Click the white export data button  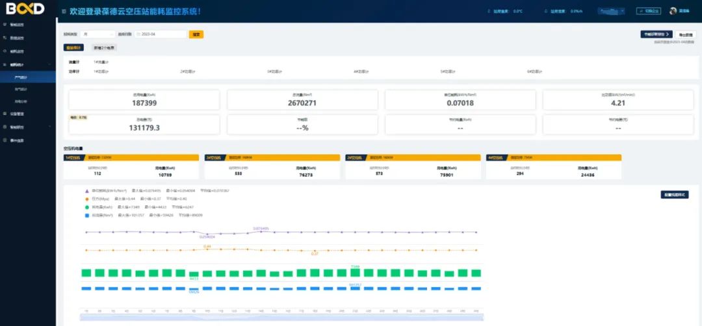pyautogui.click(x=686, y=34)
